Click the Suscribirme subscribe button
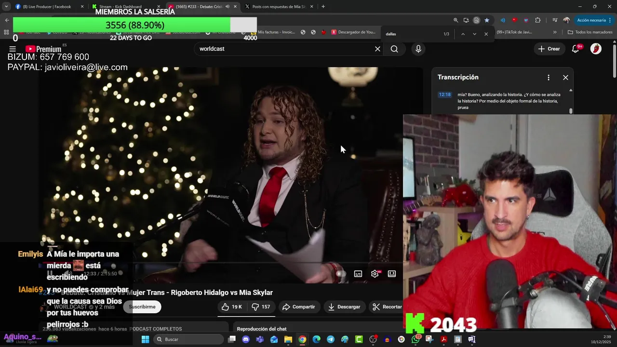Screen dimensions: 617x347 [x=142, y=307]
